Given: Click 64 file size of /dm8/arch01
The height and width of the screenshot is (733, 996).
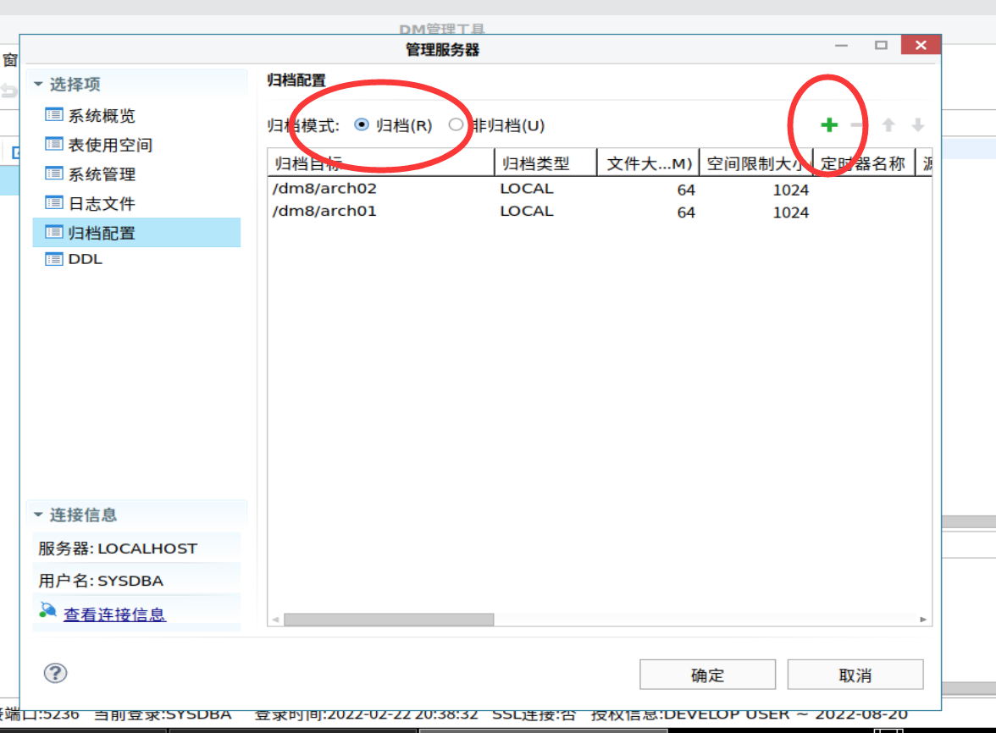Looking at the screenshot, I should pos(686,212).
